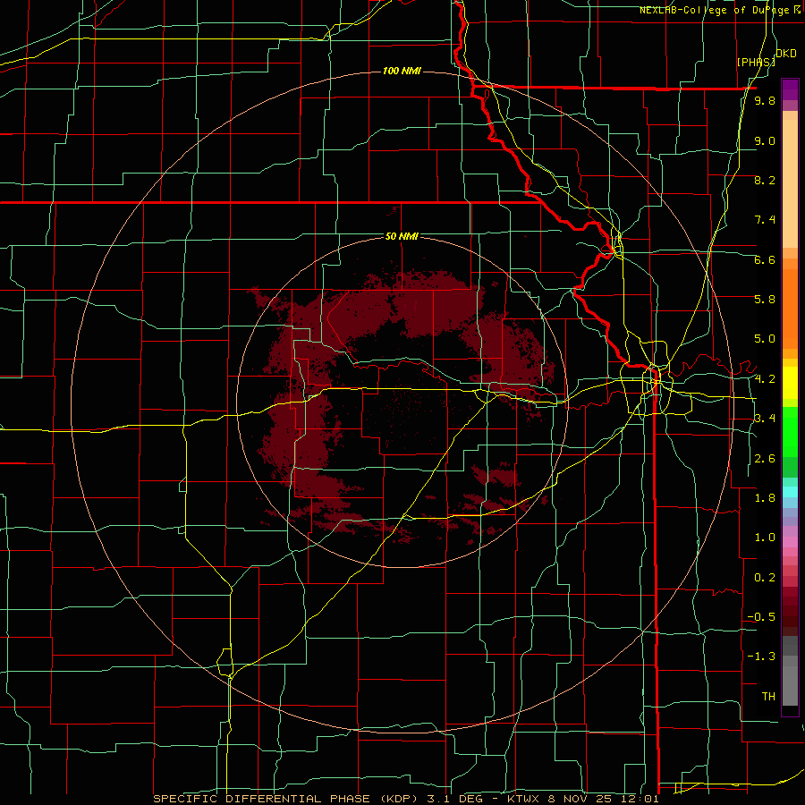Click the 3.4 value on the scale
805x805 pixels.
point(765,419)
